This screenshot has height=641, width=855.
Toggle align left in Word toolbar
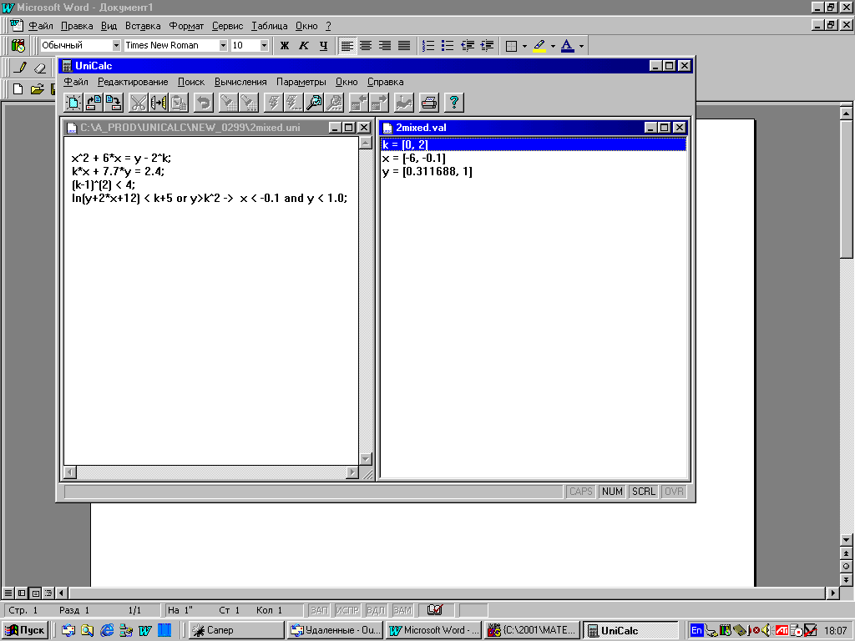(x=347, y=46)
